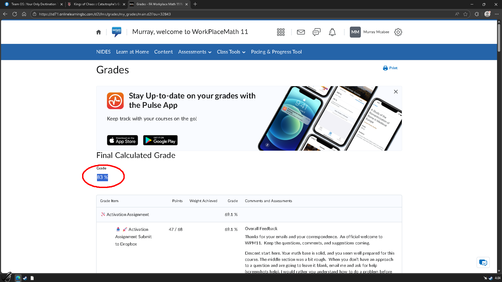
Task: Click the Navigate school logo
Action: coord(116,32)
